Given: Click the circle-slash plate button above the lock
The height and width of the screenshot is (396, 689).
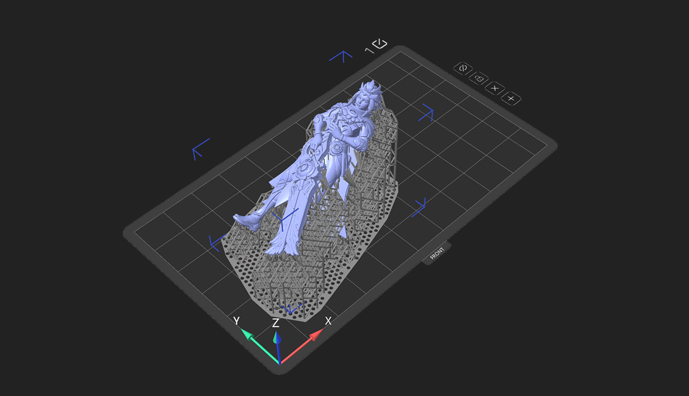Looking at the screenshot, I should (463, 68).
